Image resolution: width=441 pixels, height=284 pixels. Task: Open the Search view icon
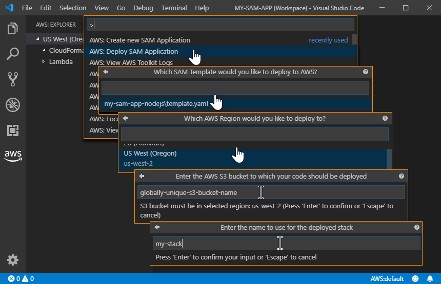point(13,54)
